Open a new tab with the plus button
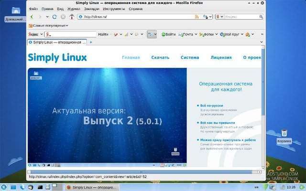This screenshot has width=306, height=191. pos(91,42)
